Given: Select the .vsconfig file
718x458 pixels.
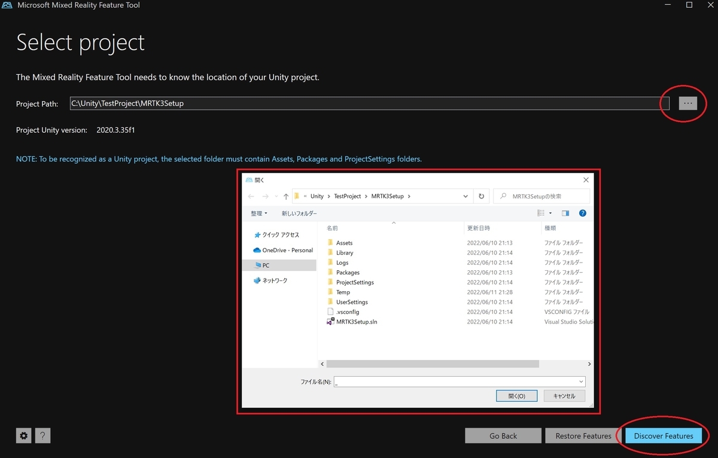Looking at the screenshot, I should (348, 312).
